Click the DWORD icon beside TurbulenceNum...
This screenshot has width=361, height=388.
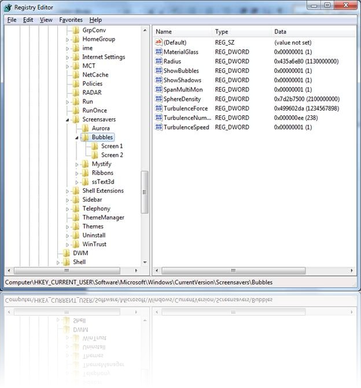click(x=159, y=118)
